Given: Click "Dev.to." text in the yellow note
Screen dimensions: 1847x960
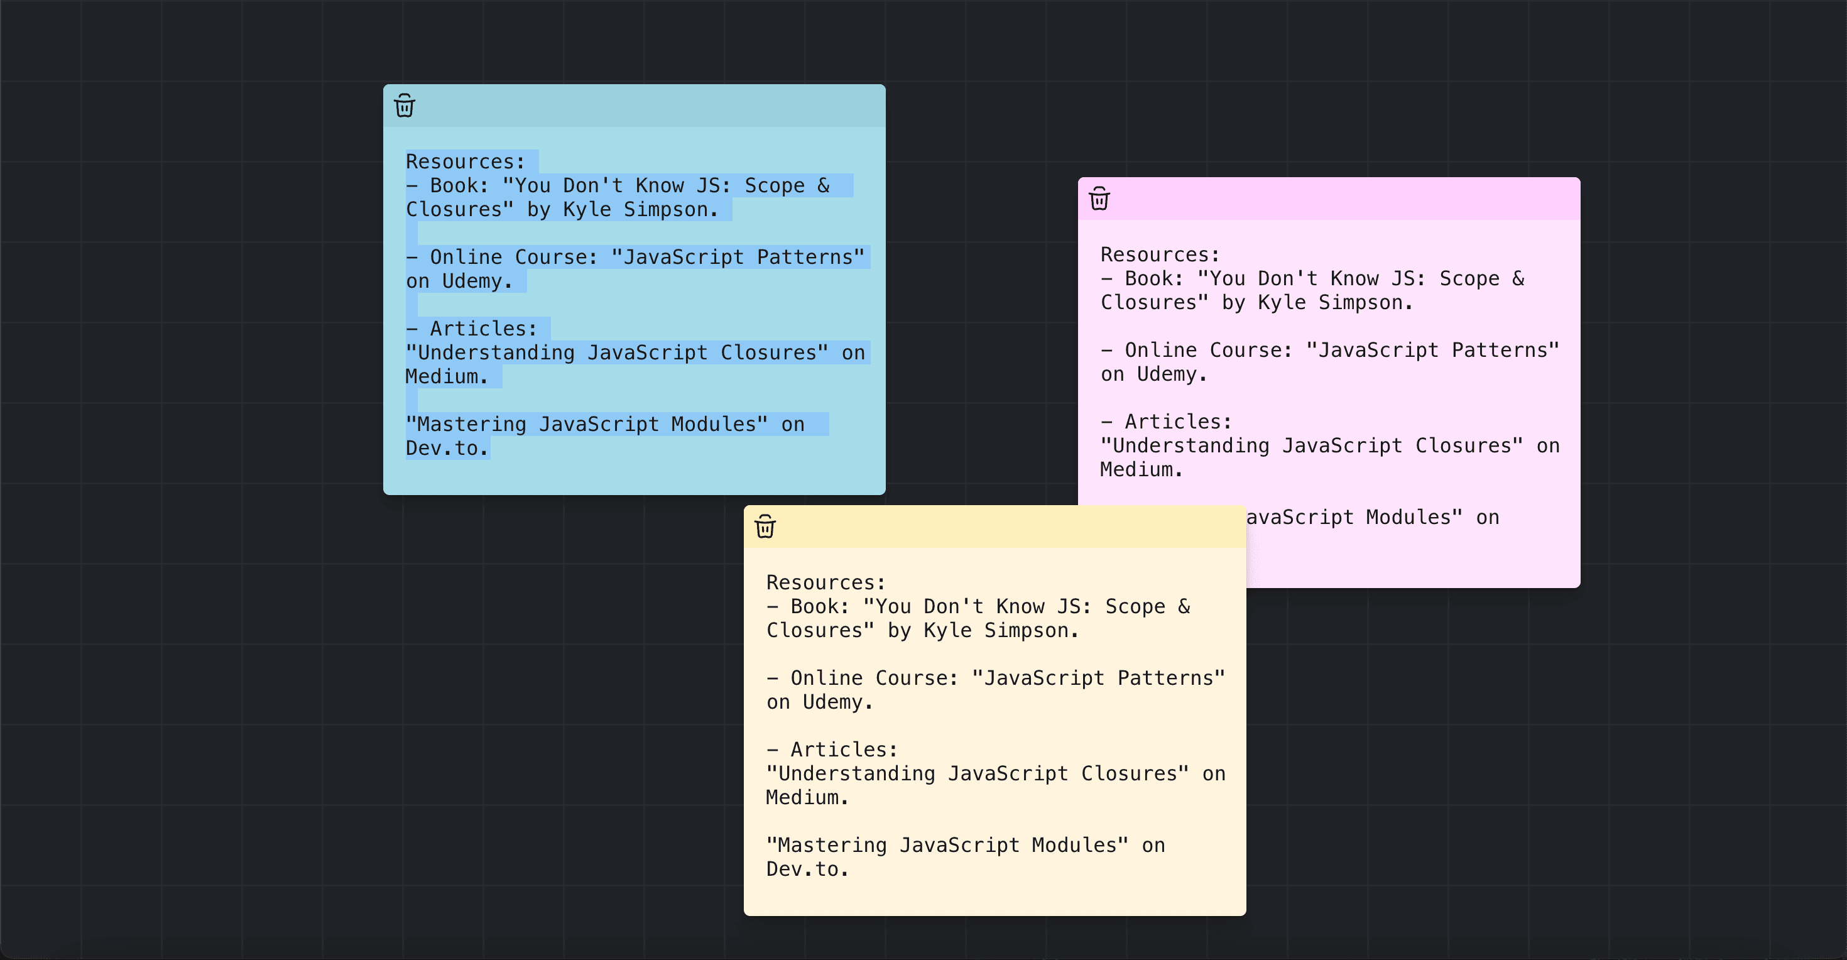Looking at the screenshot, I should pos(807,869).
